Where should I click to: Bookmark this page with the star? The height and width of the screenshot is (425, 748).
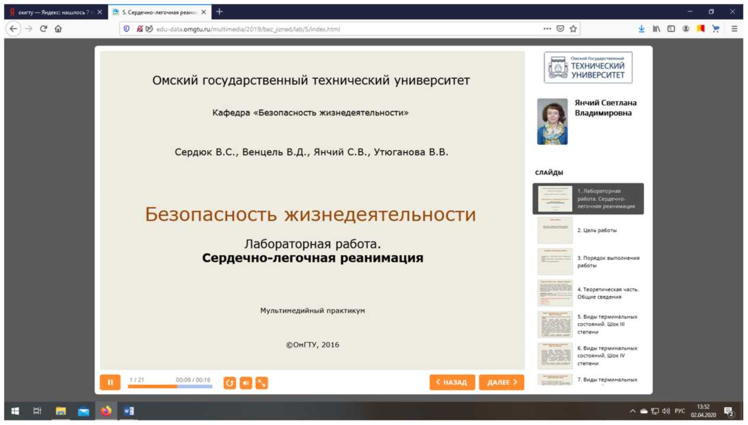(573, 28)
